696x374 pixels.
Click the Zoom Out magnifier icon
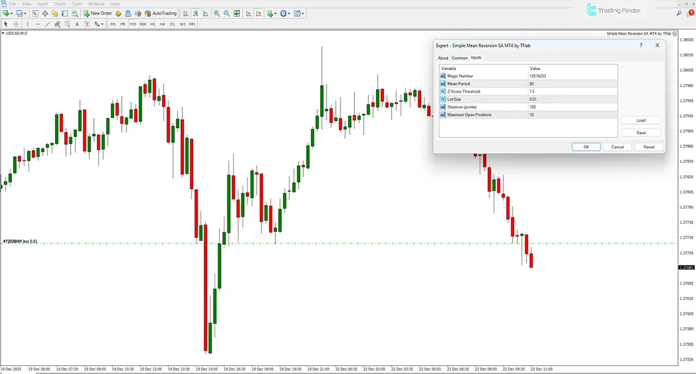point(226,13)
